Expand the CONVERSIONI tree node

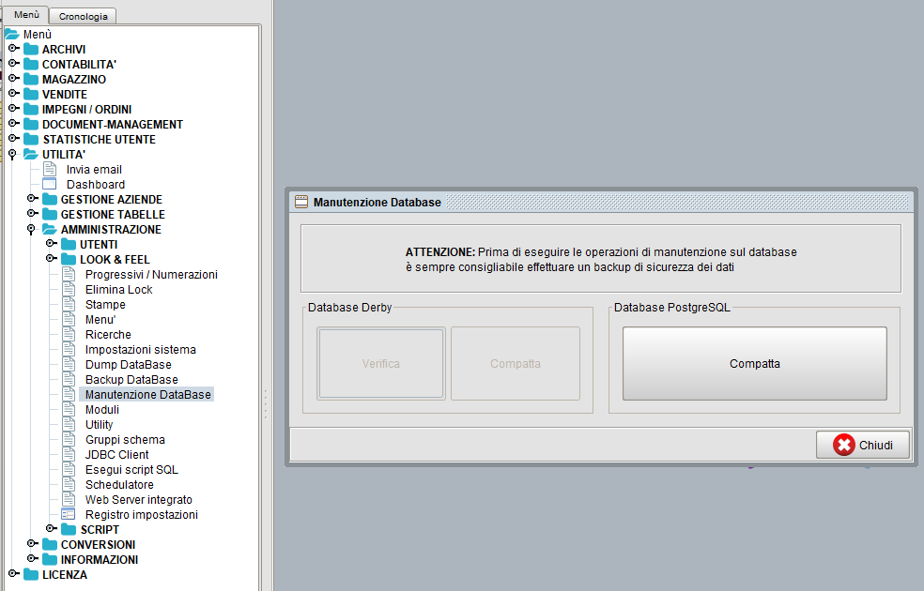coord(33,543)
